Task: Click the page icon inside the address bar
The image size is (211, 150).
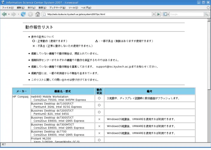Action: (44, 14)
